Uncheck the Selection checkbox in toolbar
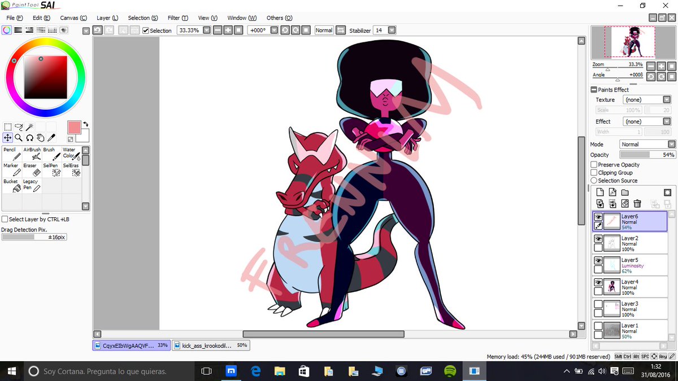 (146, 30)
